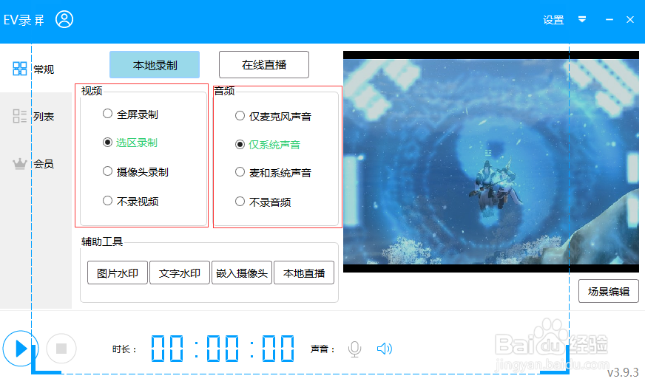Viewport: 645px width, 387px height.
Task: Stop recording with the stop button
Action: (x=61, y=349)
